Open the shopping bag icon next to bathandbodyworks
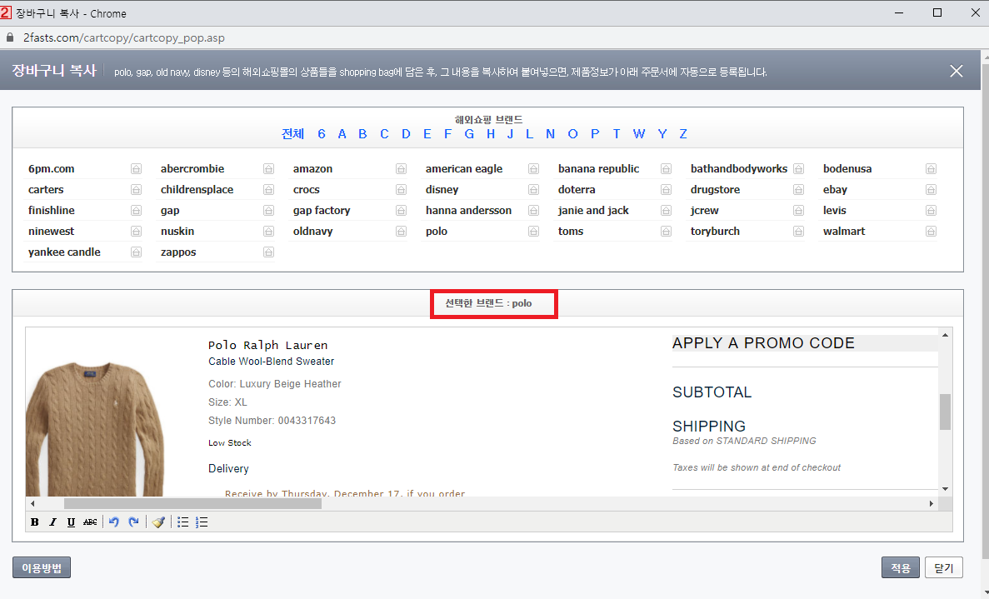Image resolution: width=989 pixels, height=599 pixels. coord(798,169)
